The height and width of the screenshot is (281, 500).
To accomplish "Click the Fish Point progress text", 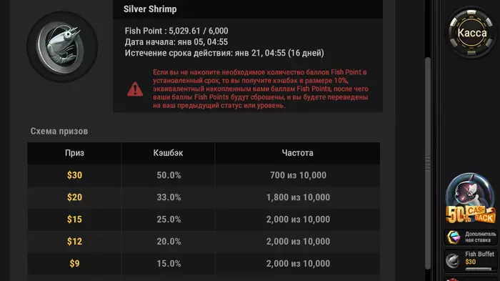I will pyautogui.click(x=176, y=31).
